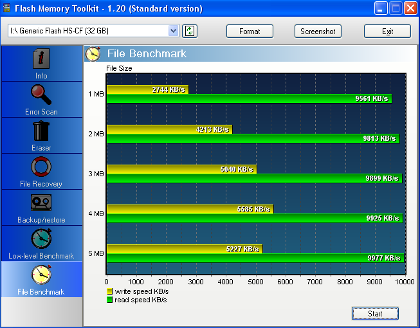Click the Format button
This screenshot has width=420, height=328.
tap(250, 32)
